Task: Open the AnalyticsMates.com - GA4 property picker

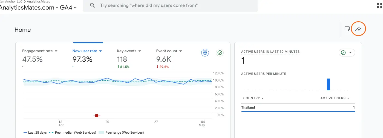Action: [x=38, y=8]
